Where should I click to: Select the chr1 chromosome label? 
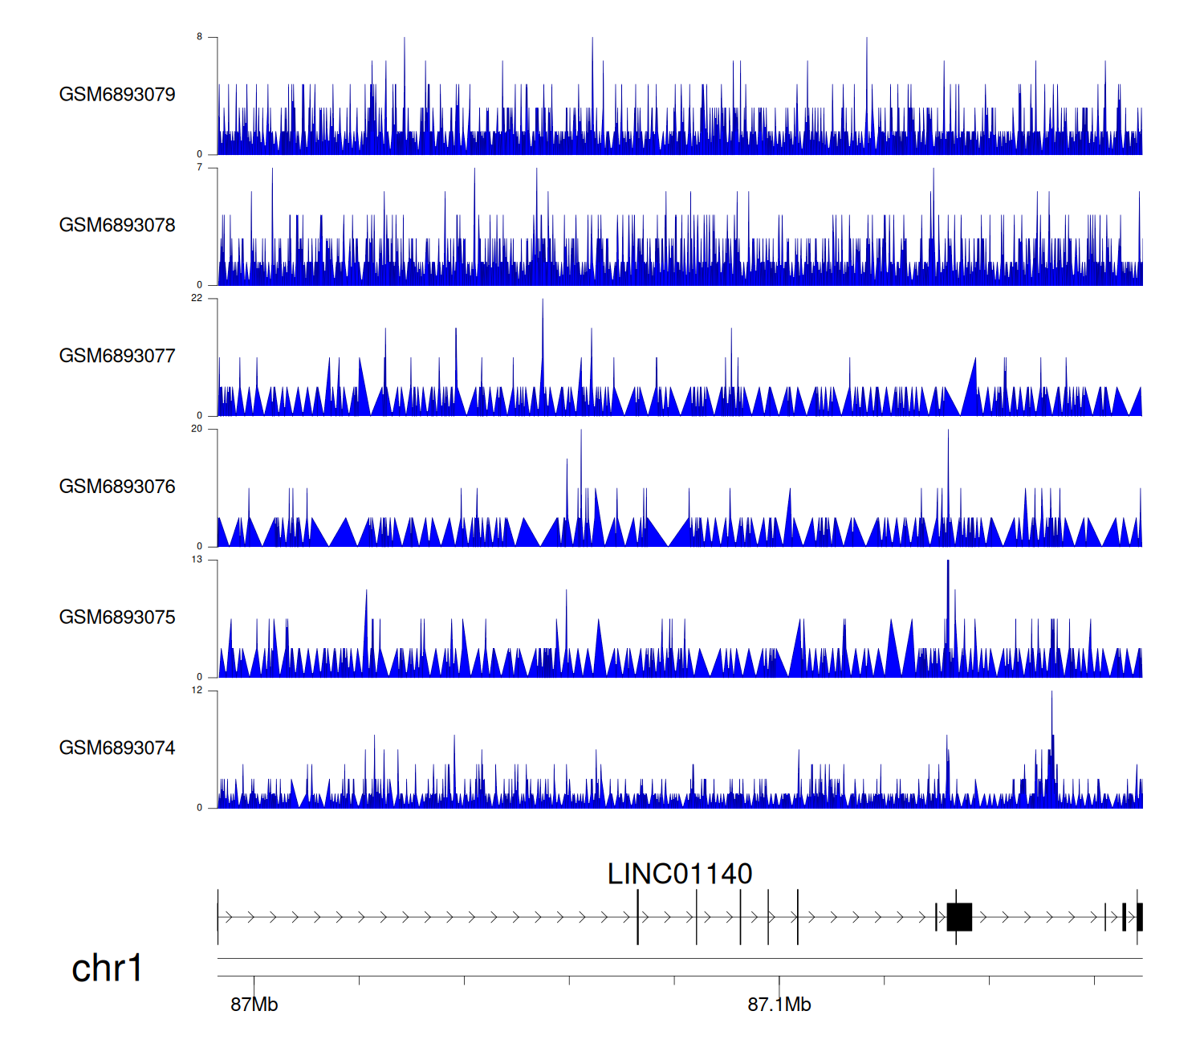tap(107, 968)
